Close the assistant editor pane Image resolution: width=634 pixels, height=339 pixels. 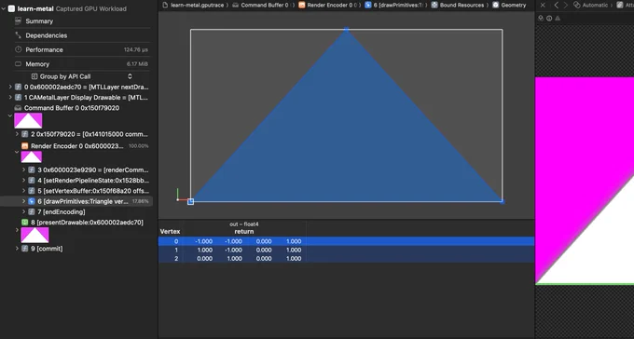(543, 5)
